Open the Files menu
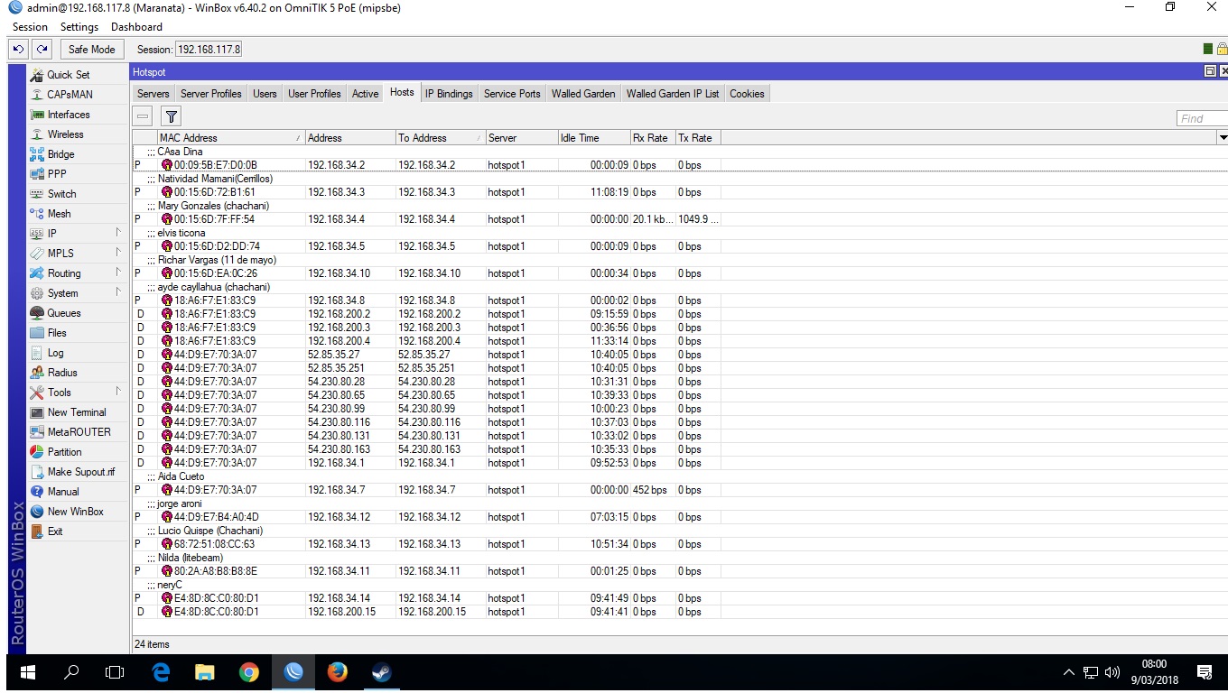 tap(57, 333)
